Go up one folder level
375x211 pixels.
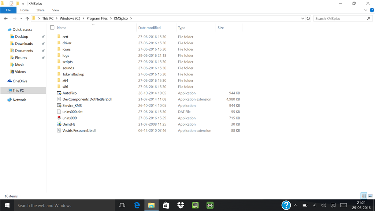coord(27,18)
